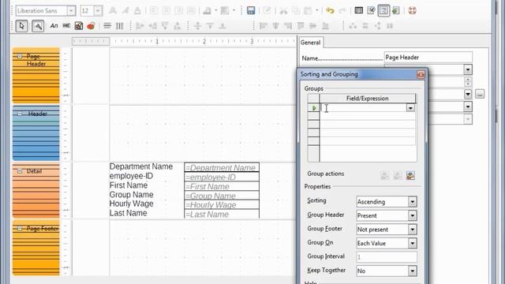Open the Paste options dropdown arrow

(317, 10)
